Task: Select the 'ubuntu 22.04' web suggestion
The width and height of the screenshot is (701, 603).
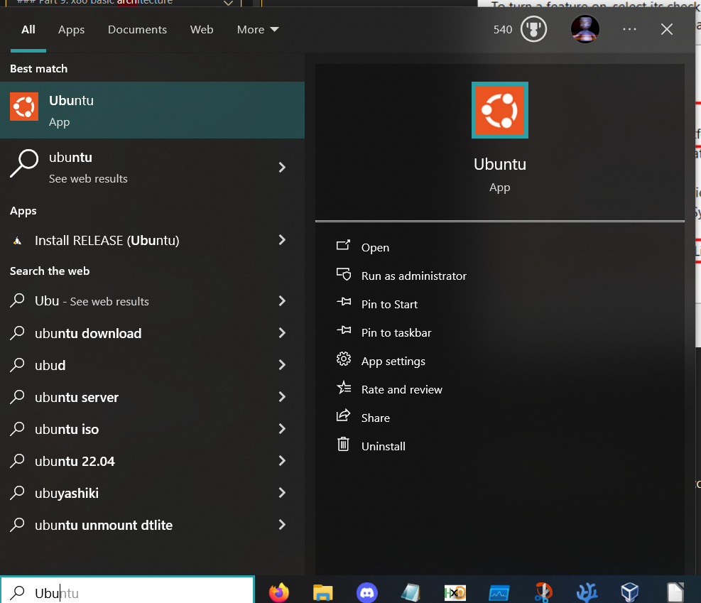Action: pyautogui.click(x=75, y=461)
